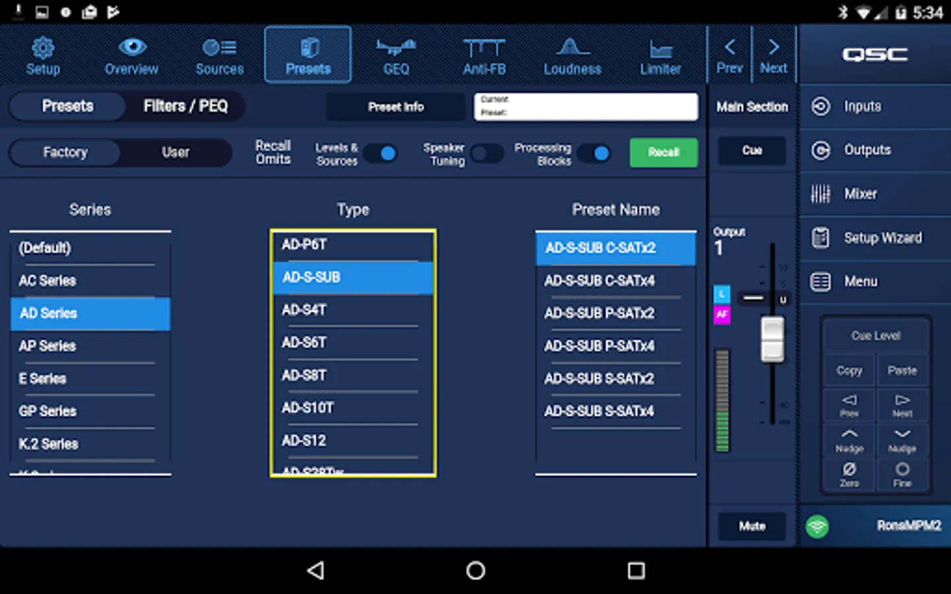Open the Mixer view
Image resolution: width=951 pixels, height=594 pixels.
tap(874, 194)
